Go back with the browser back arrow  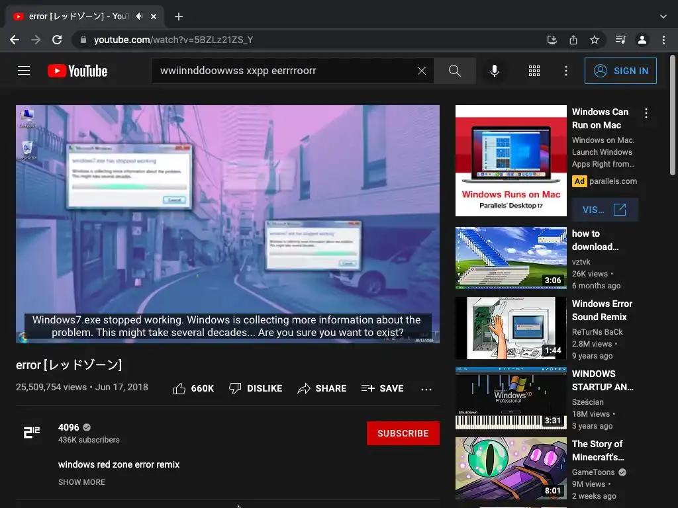(x=15, y=40)
